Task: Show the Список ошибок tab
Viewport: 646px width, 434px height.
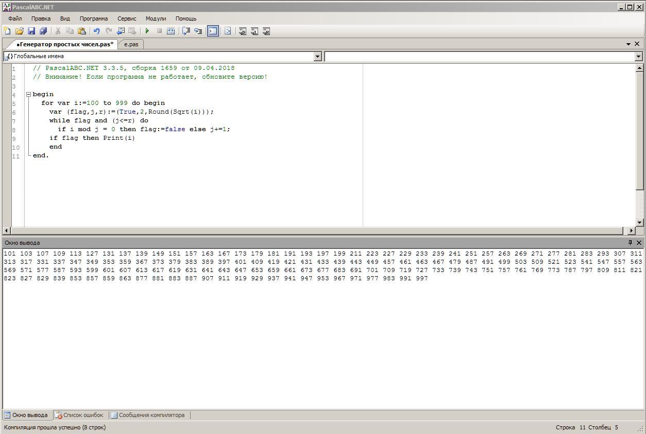Action: [x=80, y=415]
